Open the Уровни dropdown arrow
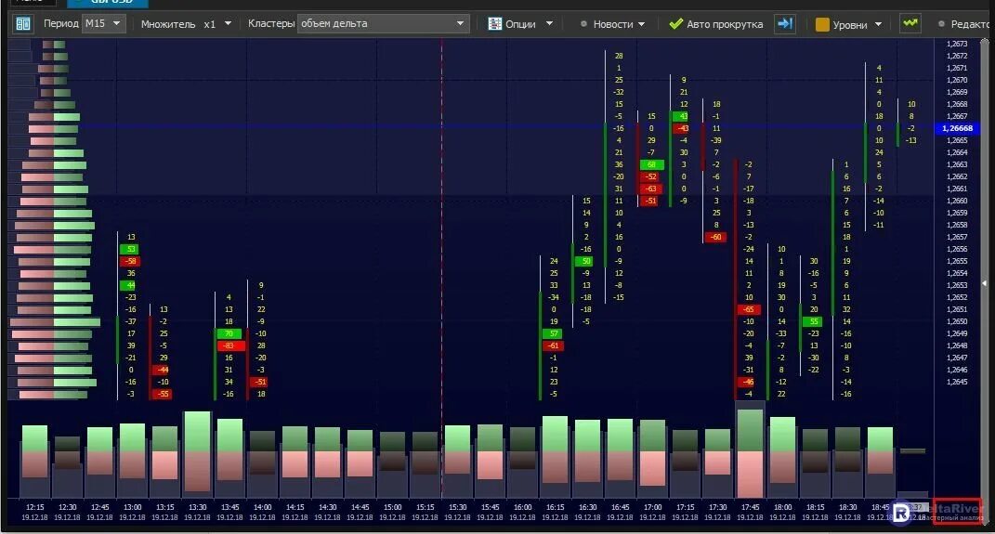The height and width of the screenshot is (534, 995). coord(878,25)
